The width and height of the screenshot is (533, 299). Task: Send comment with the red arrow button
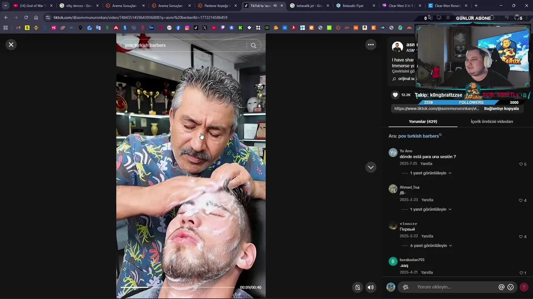[524, 287]
